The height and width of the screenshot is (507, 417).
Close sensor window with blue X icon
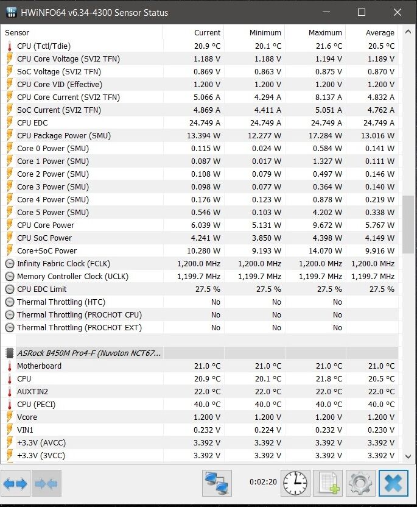tap(393, 483)
